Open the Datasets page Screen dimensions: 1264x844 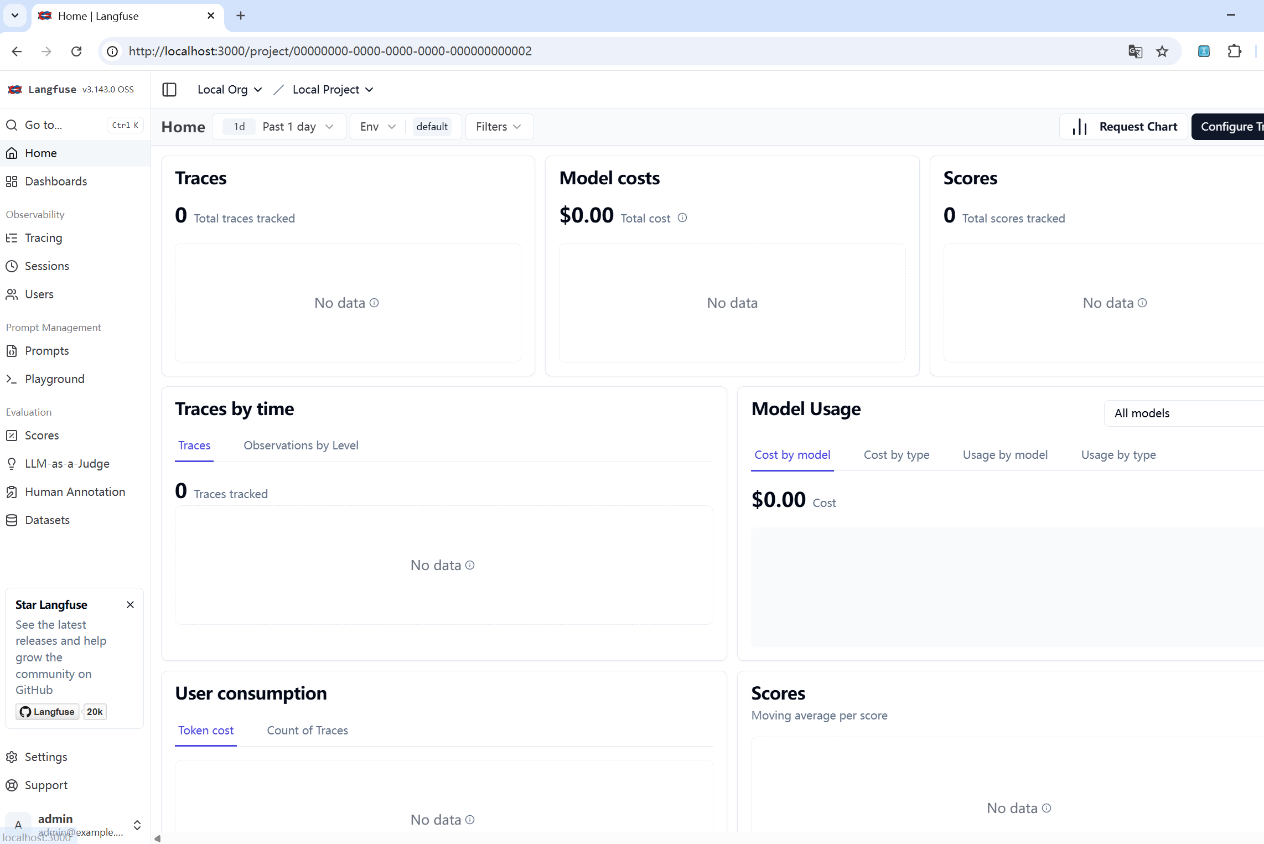pos(47,520)
